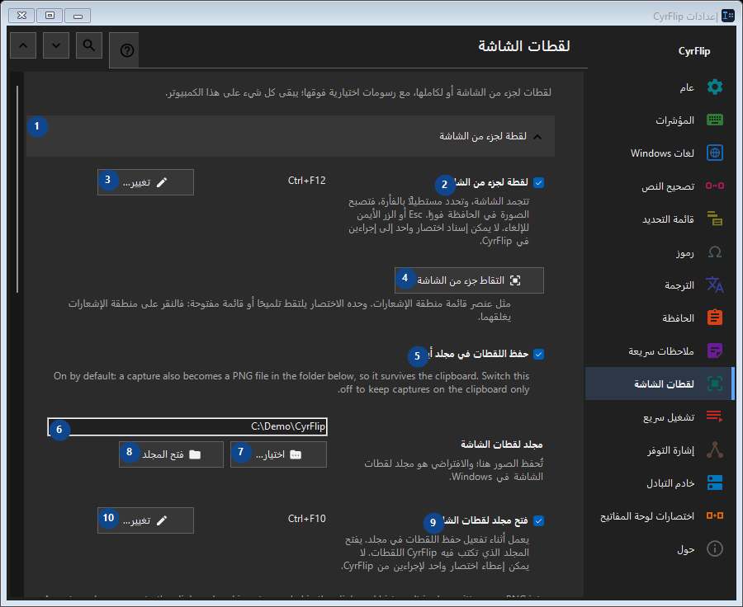Open the قائمة التحديد settings page
Screen dimensions: 743x607
(x=660, y=219)
